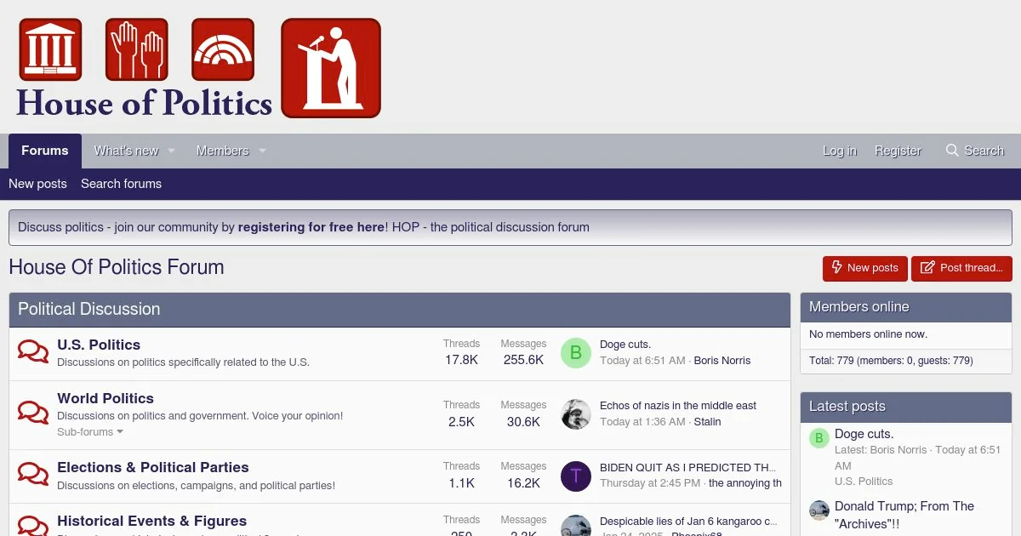Image resolution: width=1021 pixels, height=536 pixels.
Task: Open the Members online heading
Action: pyautogui.click(x=859, y=307)
